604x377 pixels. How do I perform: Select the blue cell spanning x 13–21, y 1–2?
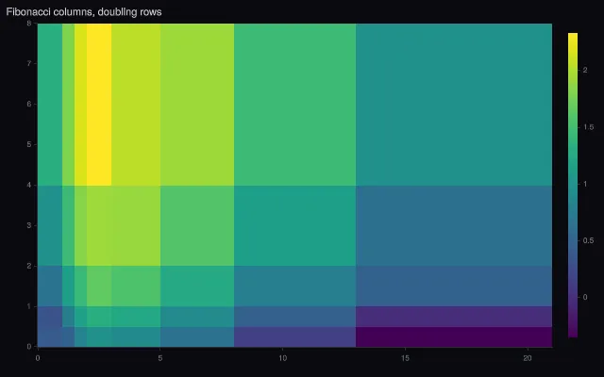coord(454,287)
